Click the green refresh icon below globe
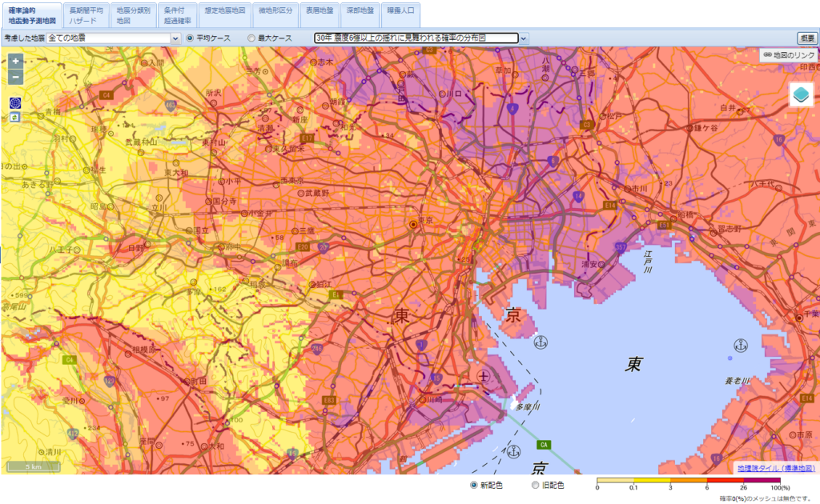 15,118
